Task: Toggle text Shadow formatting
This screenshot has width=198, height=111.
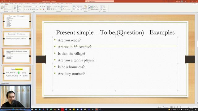Action: (x=30, y=9)
